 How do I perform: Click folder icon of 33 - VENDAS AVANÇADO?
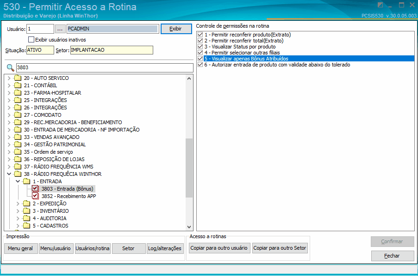tap(18, 137)
